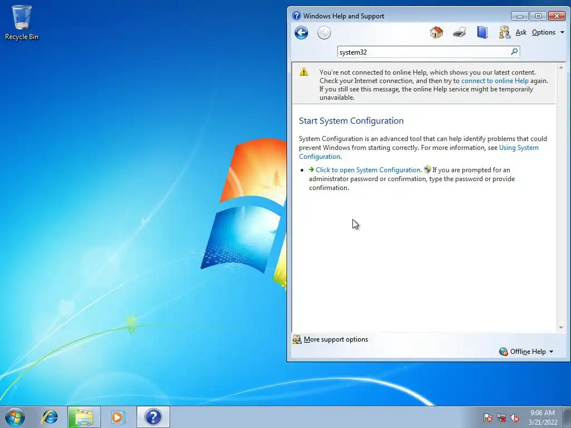This screenshot has height=428, width=571.
Task: Open the Options dropdown menu
Action: tap(548, 32)
